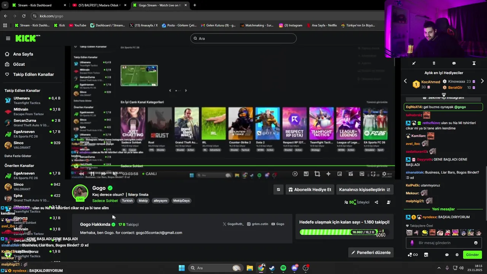Send the chat message with Gönder
The height and width of the screenshot is (274, 487).
(x=472, y=255)
